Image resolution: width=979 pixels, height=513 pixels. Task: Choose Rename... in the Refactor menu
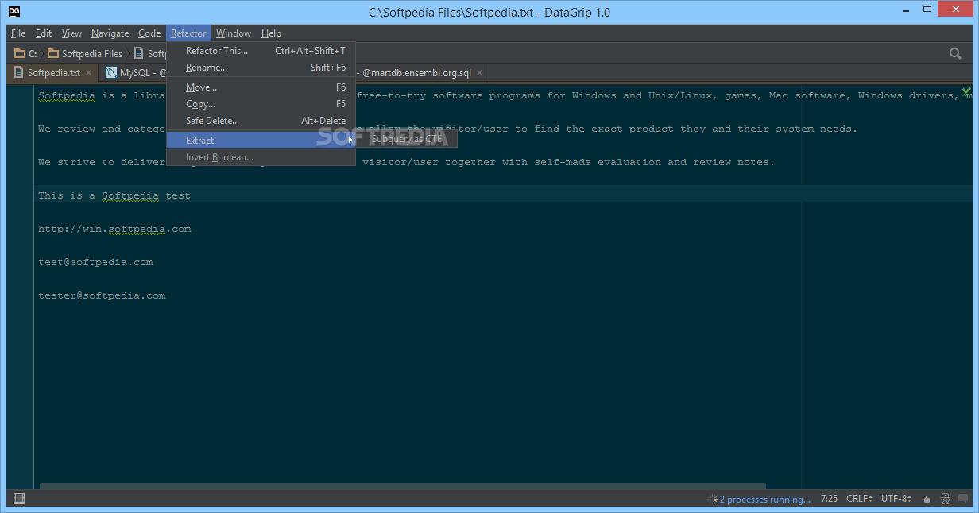tap(261, 67)
